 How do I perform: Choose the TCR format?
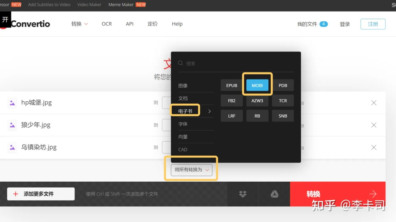pyautogui.click(x=283, y=101)
